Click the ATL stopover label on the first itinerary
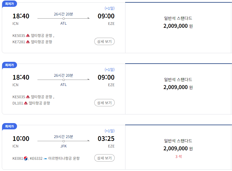Viewport: 232px width, 171px height. pos(63,24)
